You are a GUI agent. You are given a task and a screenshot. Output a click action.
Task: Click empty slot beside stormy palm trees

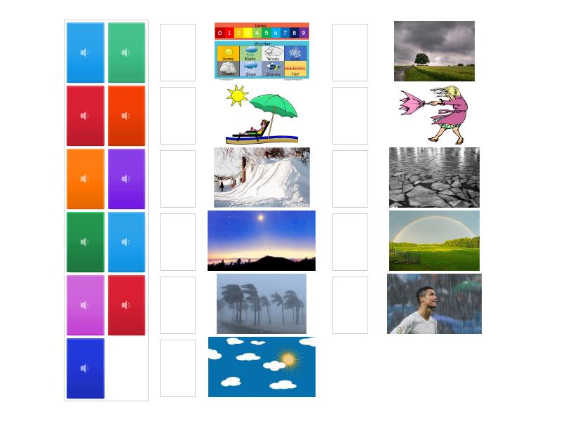(178, 305)
